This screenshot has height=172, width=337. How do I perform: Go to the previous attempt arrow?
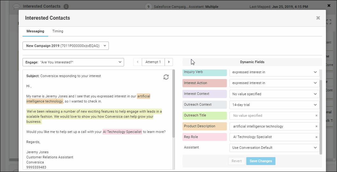click(x=137, y=62)
